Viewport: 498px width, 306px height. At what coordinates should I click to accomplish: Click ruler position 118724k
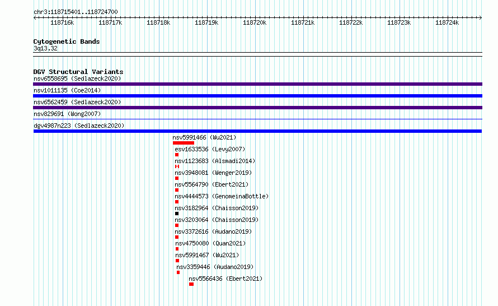[447, 22]
